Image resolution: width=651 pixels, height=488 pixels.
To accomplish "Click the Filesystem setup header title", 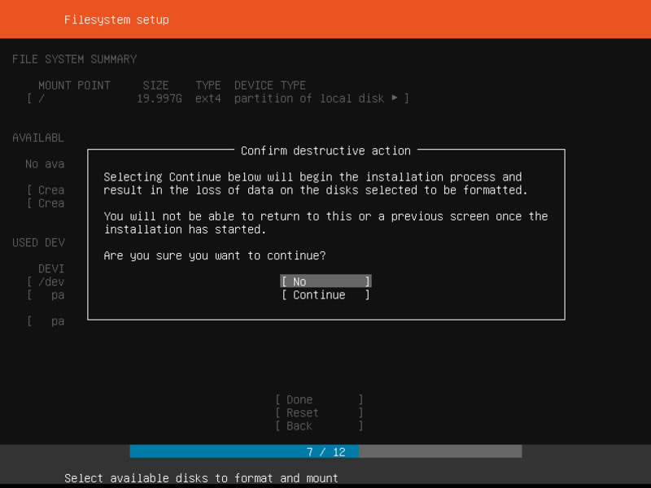I will [x=116, y=20].
